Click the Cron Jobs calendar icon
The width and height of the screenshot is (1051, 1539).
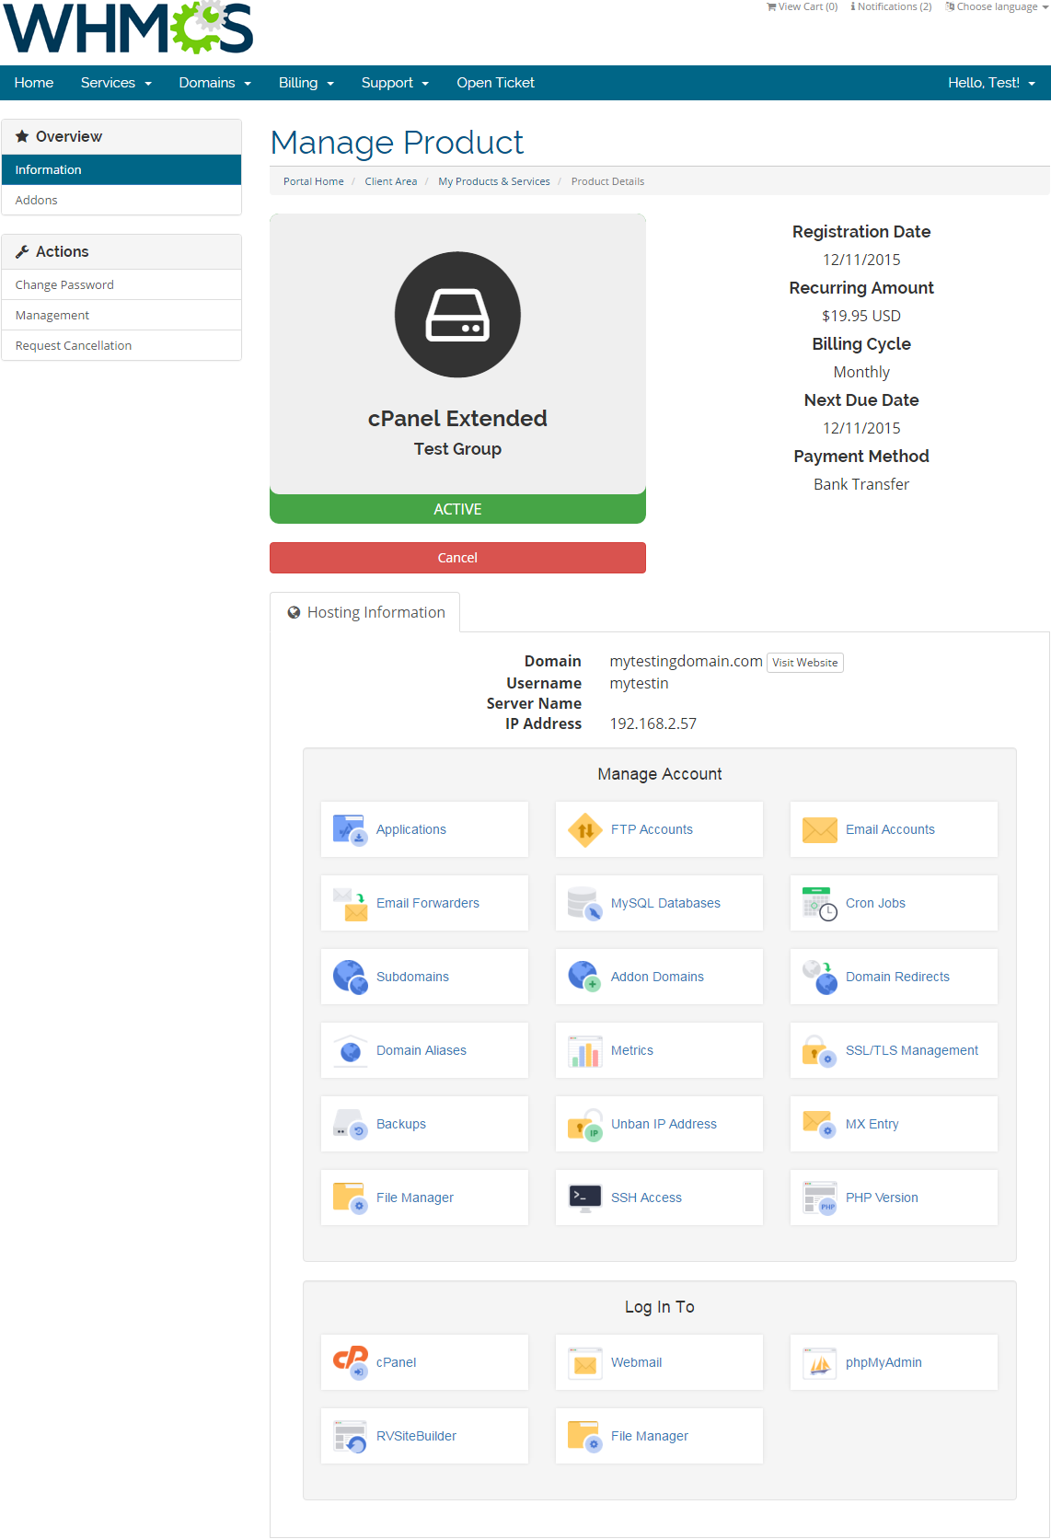click(820, 904)
